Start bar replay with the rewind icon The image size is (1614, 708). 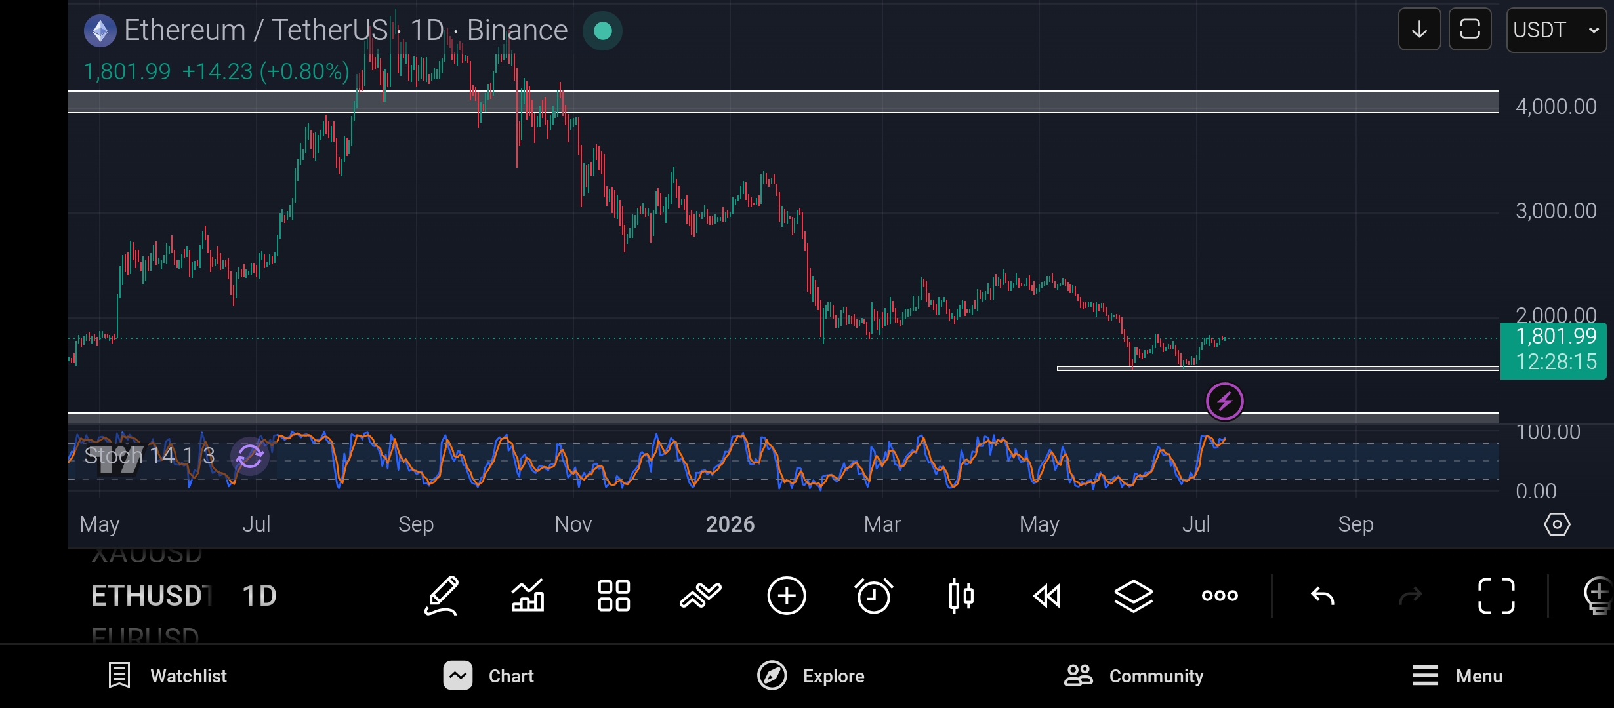coord(1047,596)
